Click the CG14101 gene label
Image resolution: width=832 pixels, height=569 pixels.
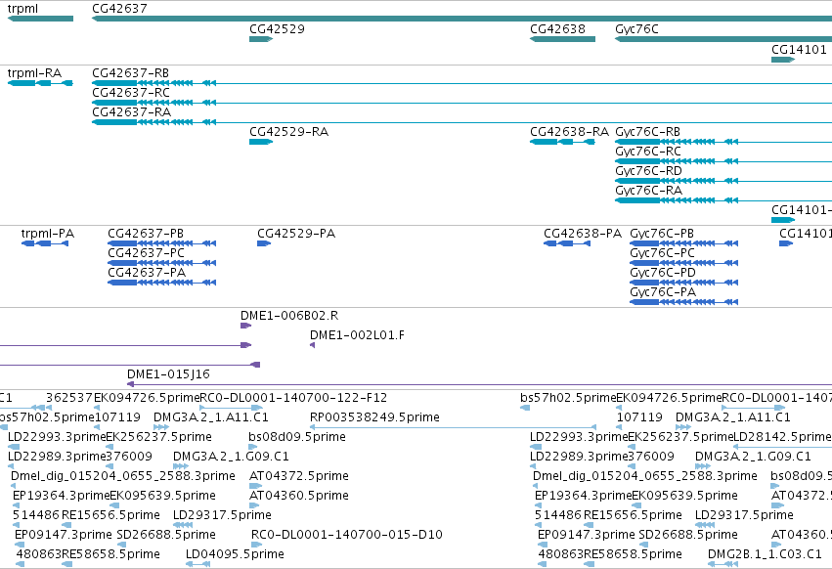799,49
